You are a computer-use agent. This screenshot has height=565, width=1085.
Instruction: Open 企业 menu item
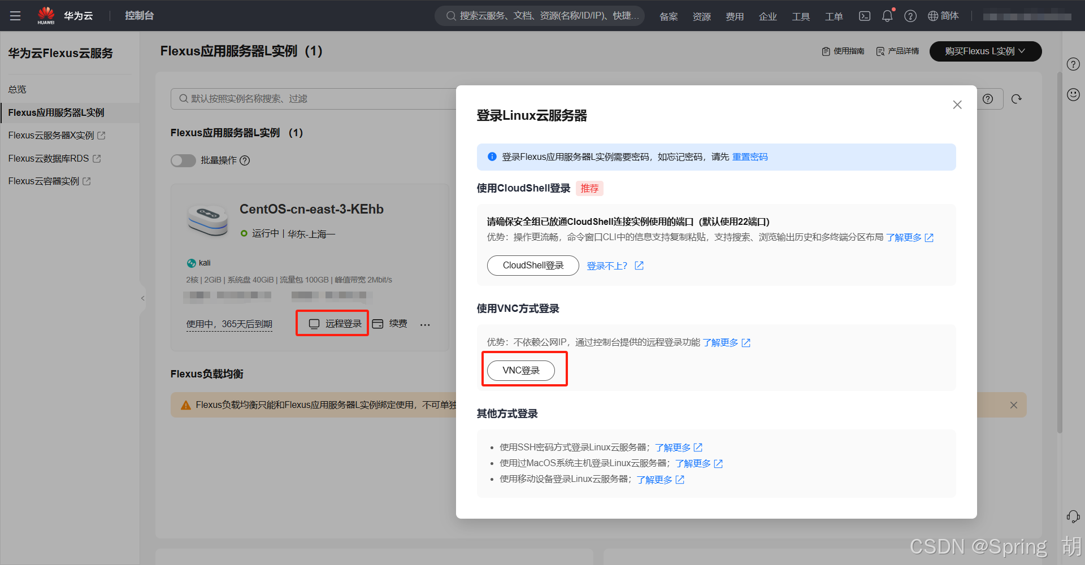[x=768, y=16]
